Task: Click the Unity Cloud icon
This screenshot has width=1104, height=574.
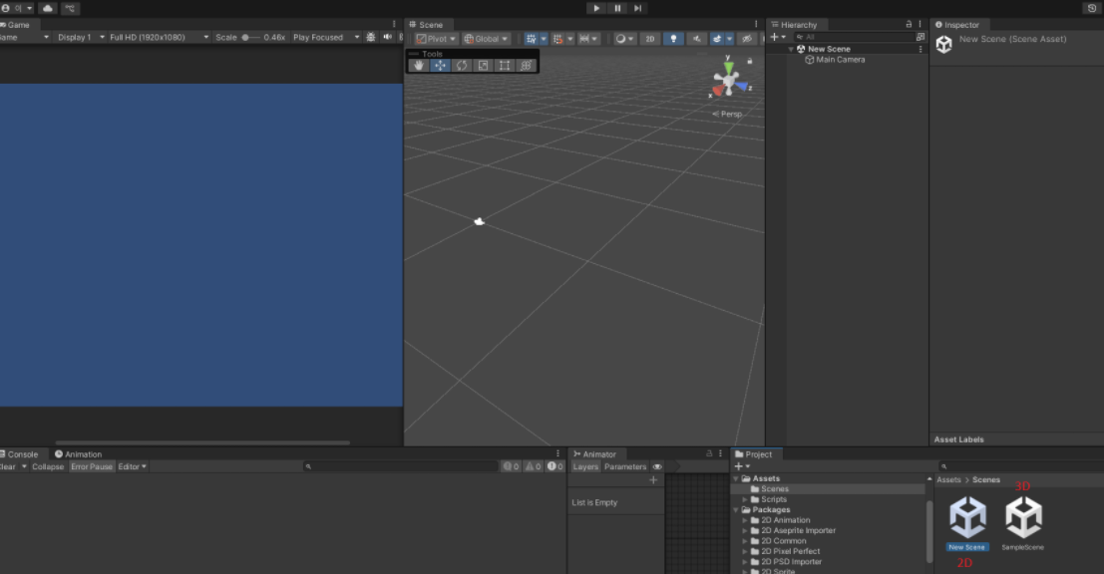Action: 48,8
